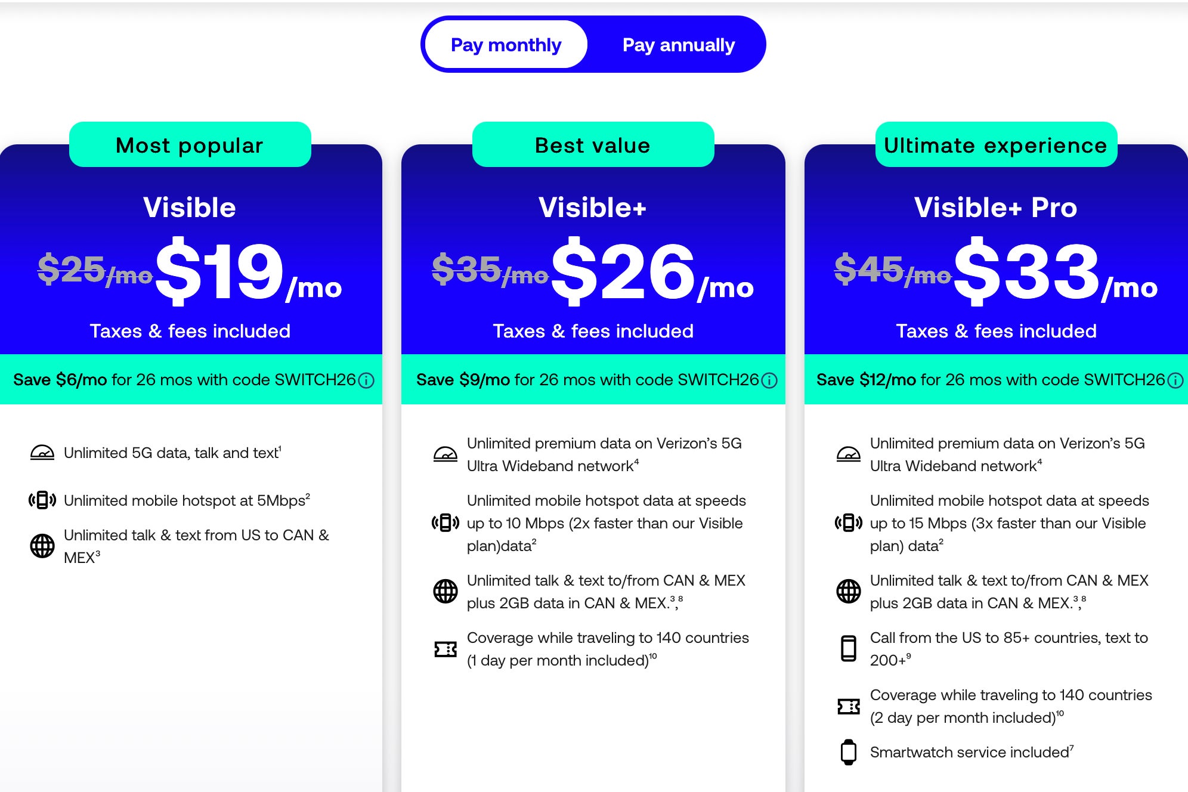
Task: Click speedometer icon in Visible plan features
Action: click(x=42, y=453)
